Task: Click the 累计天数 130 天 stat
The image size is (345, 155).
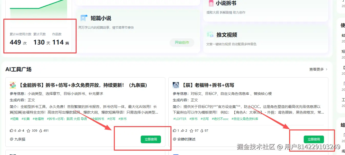Action: click(42, 39)
